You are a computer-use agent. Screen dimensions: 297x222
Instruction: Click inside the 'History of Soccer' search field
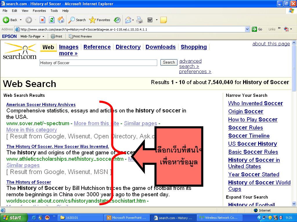[x=98, y=63]
